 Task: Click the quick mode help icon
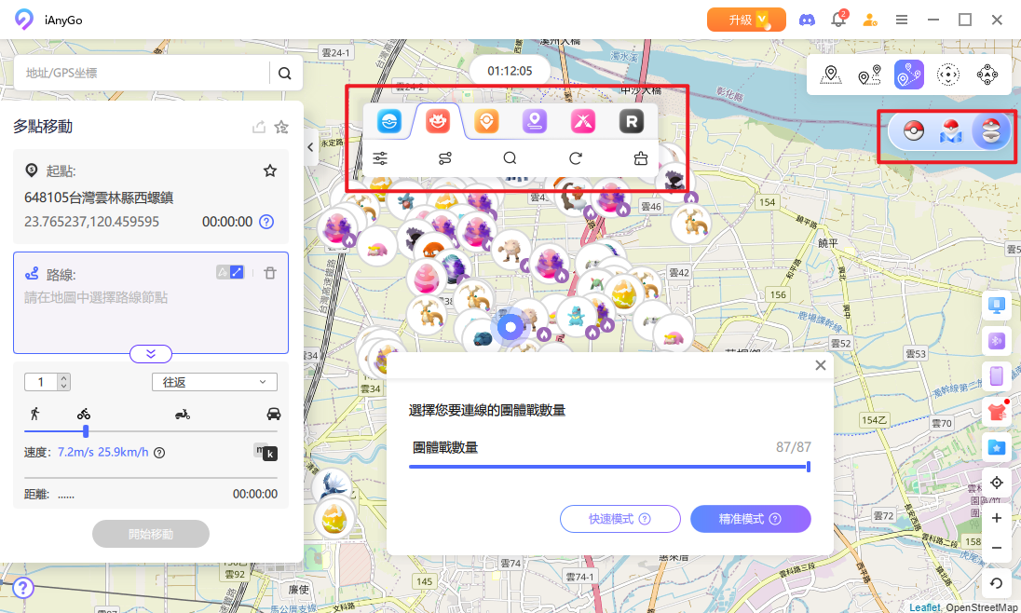[x=645, y=519]
